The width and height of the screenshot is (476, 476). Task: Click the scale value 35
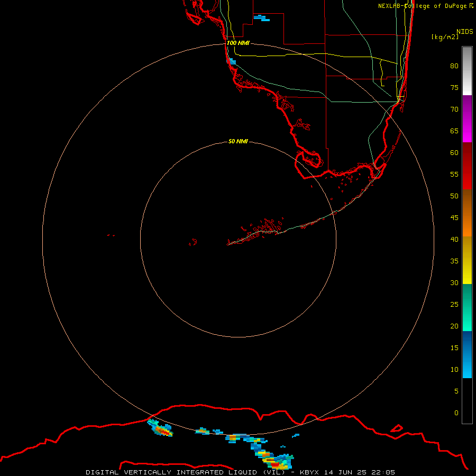click(454, 261)
